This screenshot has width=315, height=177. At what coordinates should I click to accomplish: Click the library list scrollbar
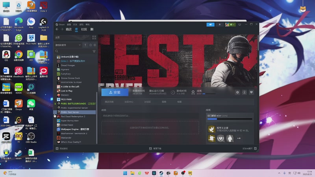[97, 118]
